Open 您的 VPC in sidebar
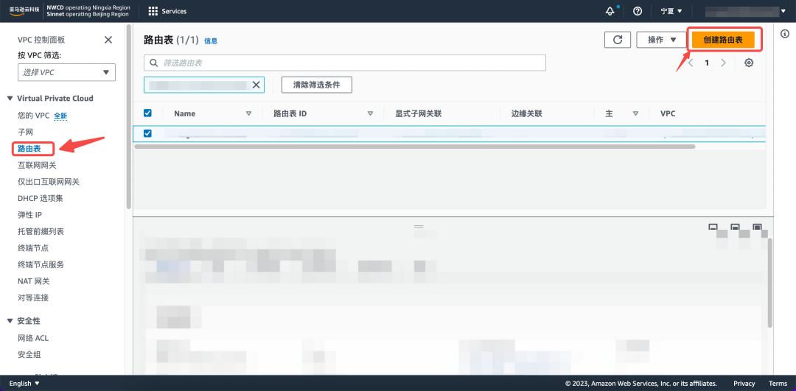 coord(33,116)
